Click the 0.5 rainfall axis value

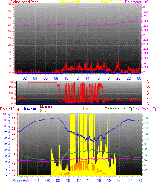pos(13,149)
